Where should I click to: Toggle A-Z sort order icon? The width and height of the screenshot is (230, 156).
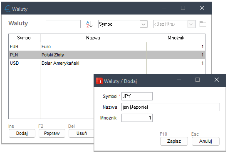[89, 24]
